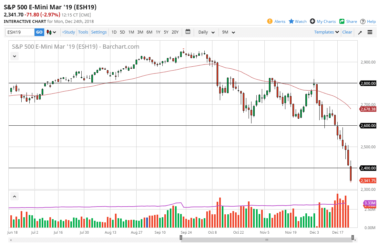
Task: Click the My Charts plus icon
Action: (x=312, y=21)
